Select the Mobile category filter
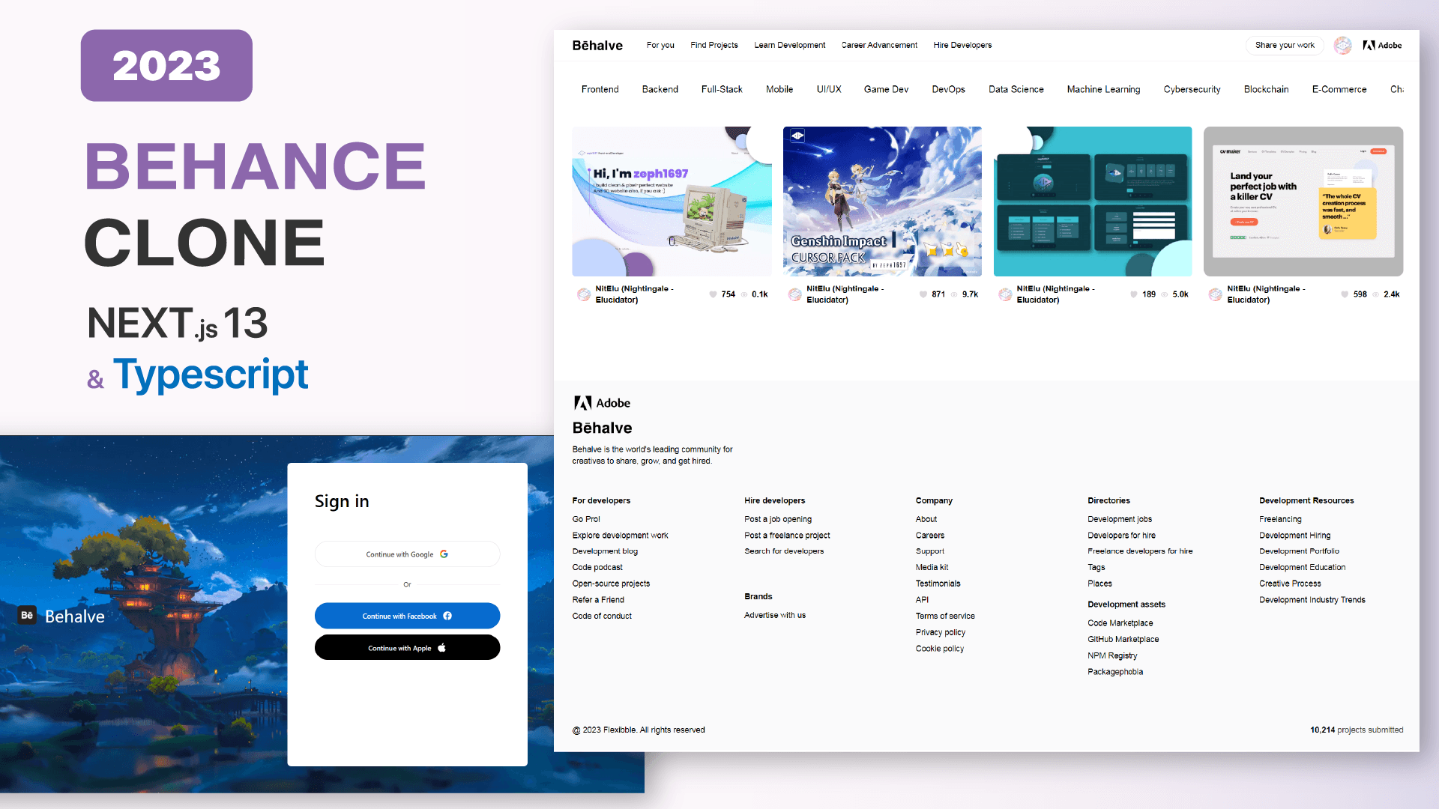Screen dimensions: 1439x809 pos(779,89)
